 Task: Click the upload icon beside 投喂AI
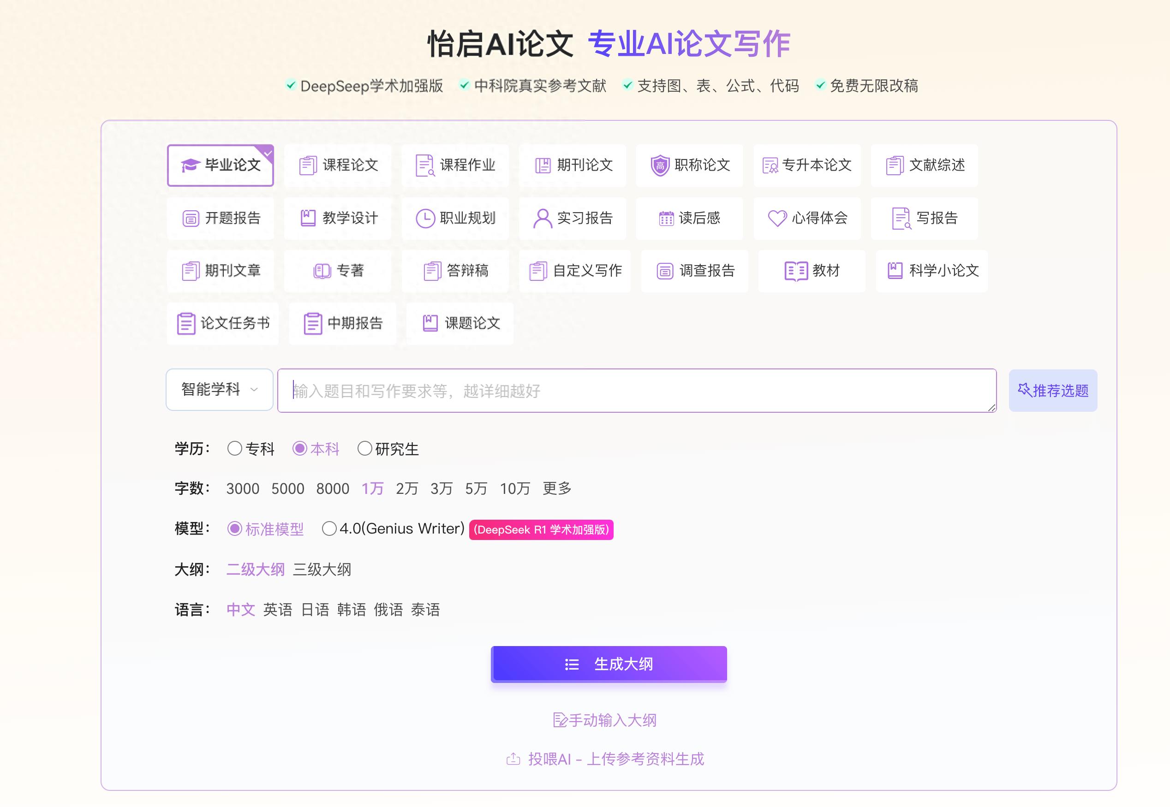[x=513, y=759]
